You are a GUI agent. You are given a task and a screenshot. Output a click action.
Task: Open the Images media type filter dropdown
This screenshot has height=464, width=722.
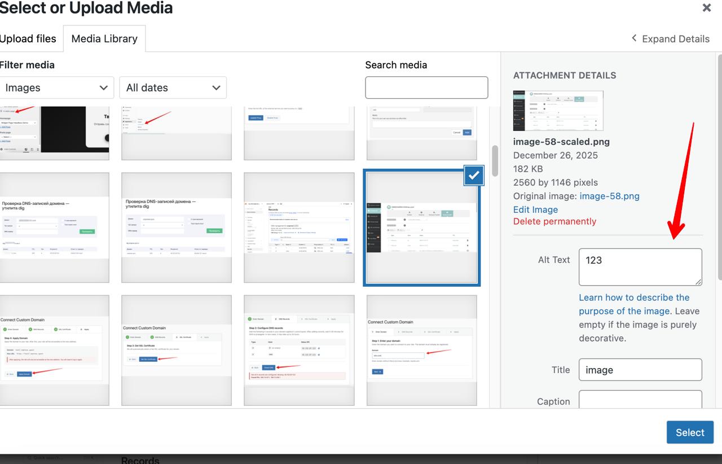point(56,87)
